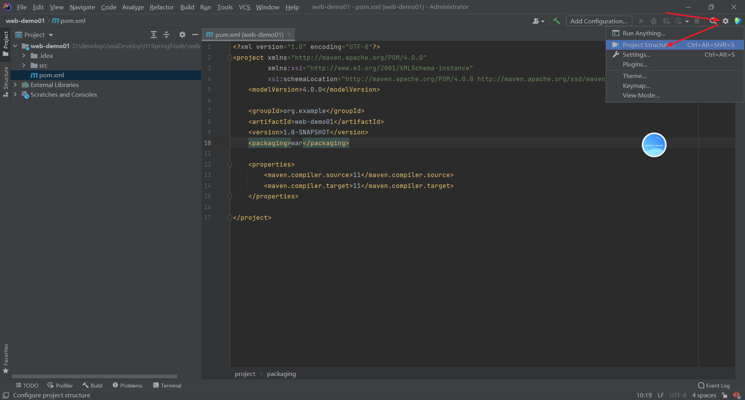
Task: Toggle the Project side tool window tab
Action: pyautogui.click(x=5, y=43)
